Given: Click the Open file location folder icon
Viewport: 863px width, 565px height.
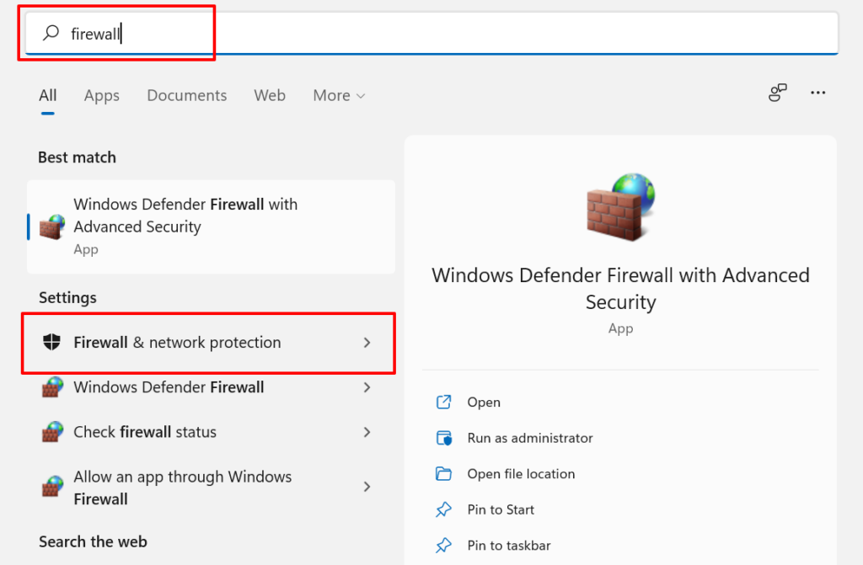Looking at the screenshot, I should [x=444, y=474].
